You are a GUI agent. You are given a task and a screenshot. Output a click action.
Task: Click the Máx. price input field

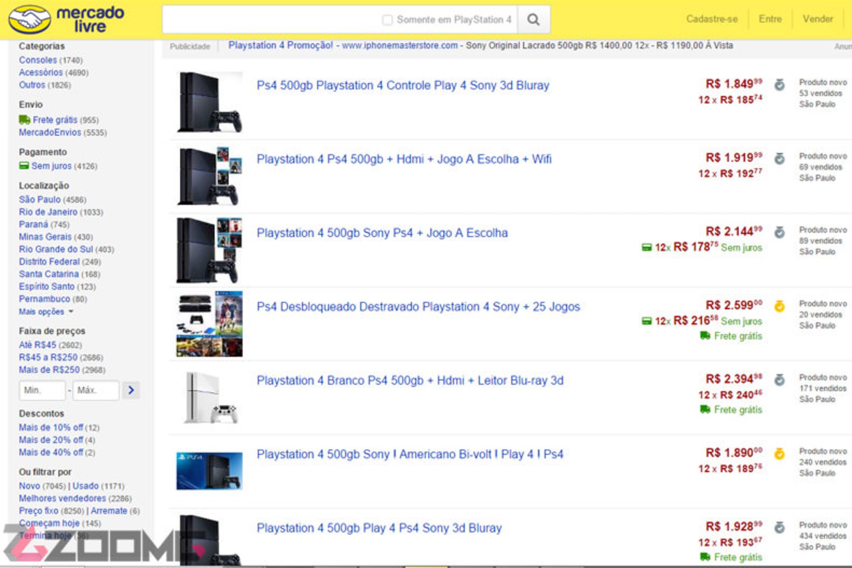click(96, 390)
